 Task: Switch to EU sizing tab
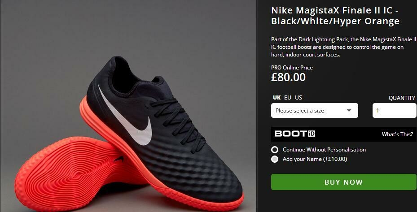(x=287, y=98)
